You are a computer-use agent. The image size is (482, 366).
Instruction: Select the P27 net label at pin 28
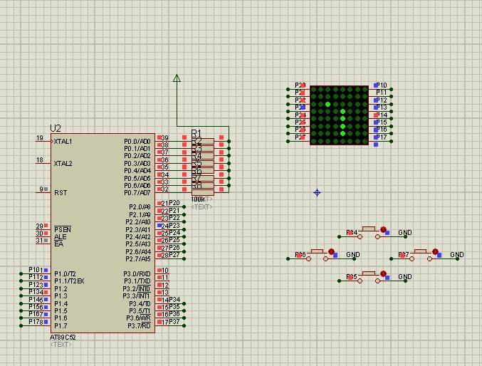coord(174,255)
